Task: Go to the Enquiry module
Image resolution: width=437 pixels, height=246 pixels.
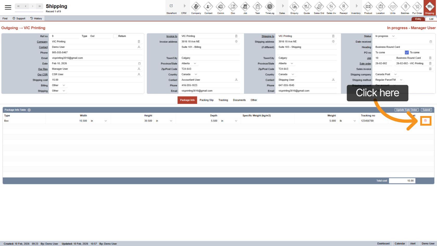Action: coord(294,8)
